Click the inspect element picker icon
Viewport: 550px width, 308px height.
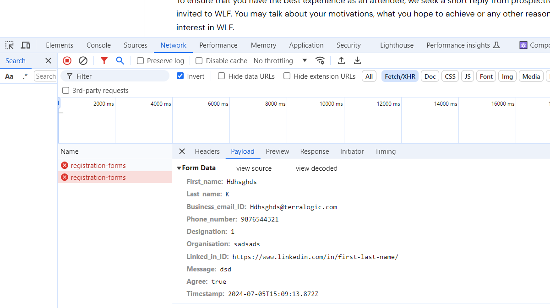pos(10,45)
